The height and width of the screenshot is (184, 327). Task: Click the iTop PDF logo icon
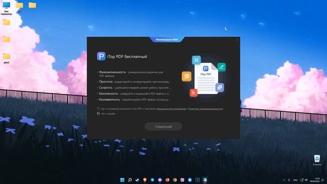(101, 56)
